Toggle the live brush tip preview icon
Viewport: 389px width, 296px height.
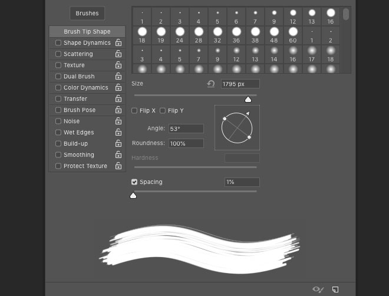(x=318, y=289)
